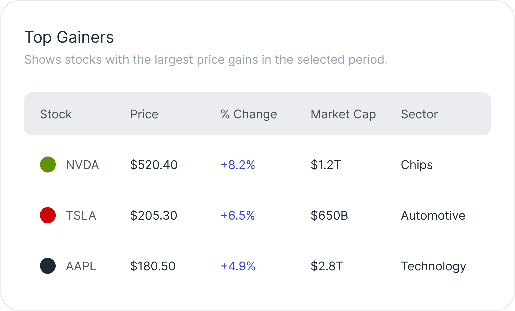
Task: Click the Automotive sector label
Action: point(433,215)
